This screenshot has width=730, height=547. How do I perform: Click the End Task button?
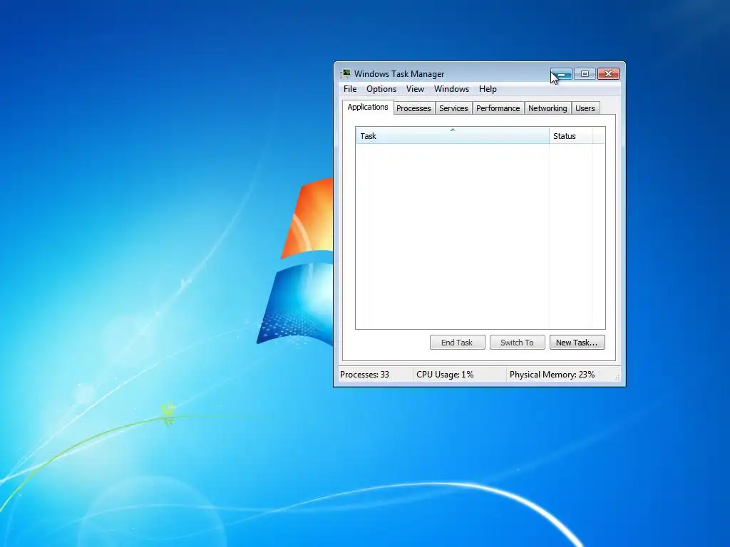[x=457, y=343]
